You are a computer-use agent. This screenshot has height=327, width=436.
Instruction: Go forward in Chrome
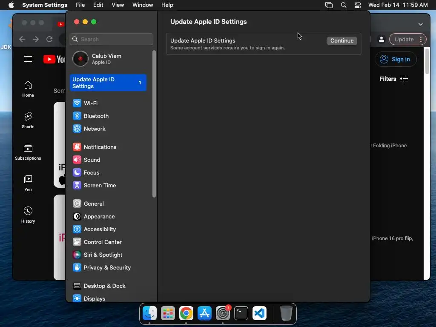(x=36, y=39)
